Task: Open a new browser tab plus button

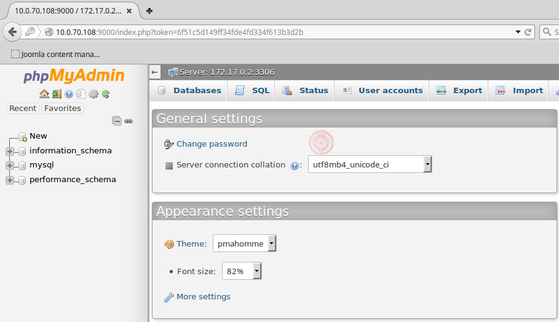Action: coord(149,11)
